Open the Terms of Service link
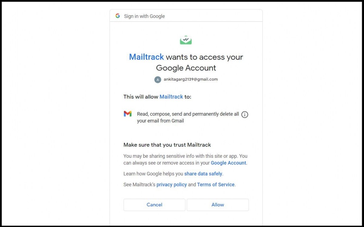Viewport: 364px width, 227px height. point(216,185)
